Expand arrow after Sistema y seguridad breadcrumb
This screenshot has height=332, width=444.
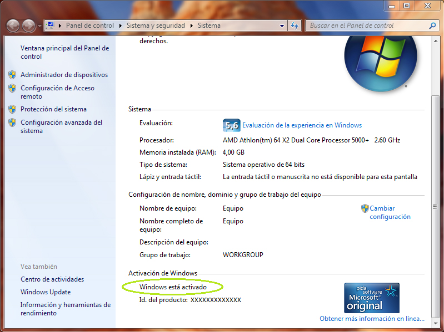click(x=191, y=25)
